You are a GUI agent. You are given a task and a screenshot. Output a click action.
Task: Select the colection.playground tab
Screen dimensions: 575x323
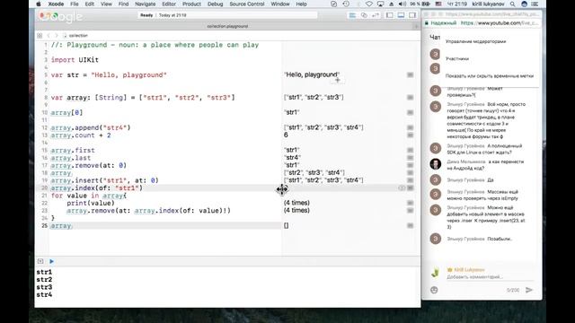(227, 26)
